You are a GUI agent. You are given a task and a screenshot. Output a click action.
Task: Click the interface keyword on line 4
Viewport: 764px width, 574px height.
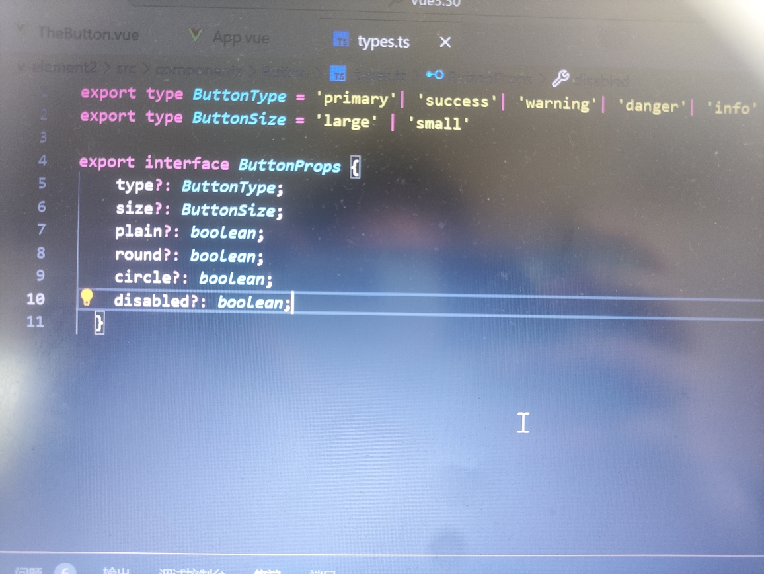pyautogui.click(x=187, y=163)
